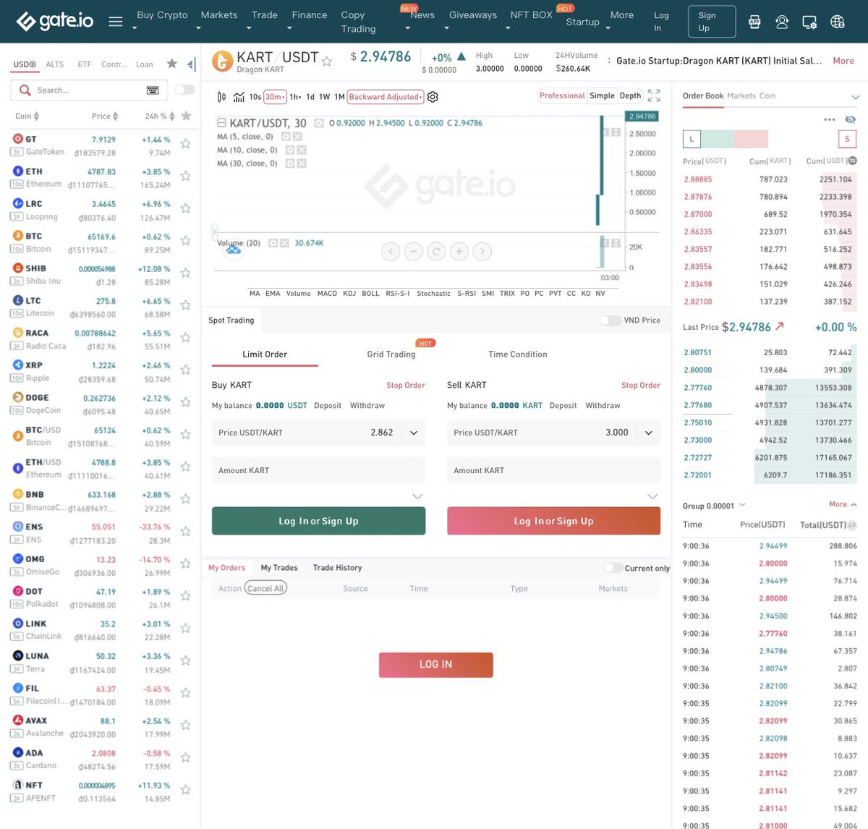
Task: Select the S order book mode
Action: [847, 139]
